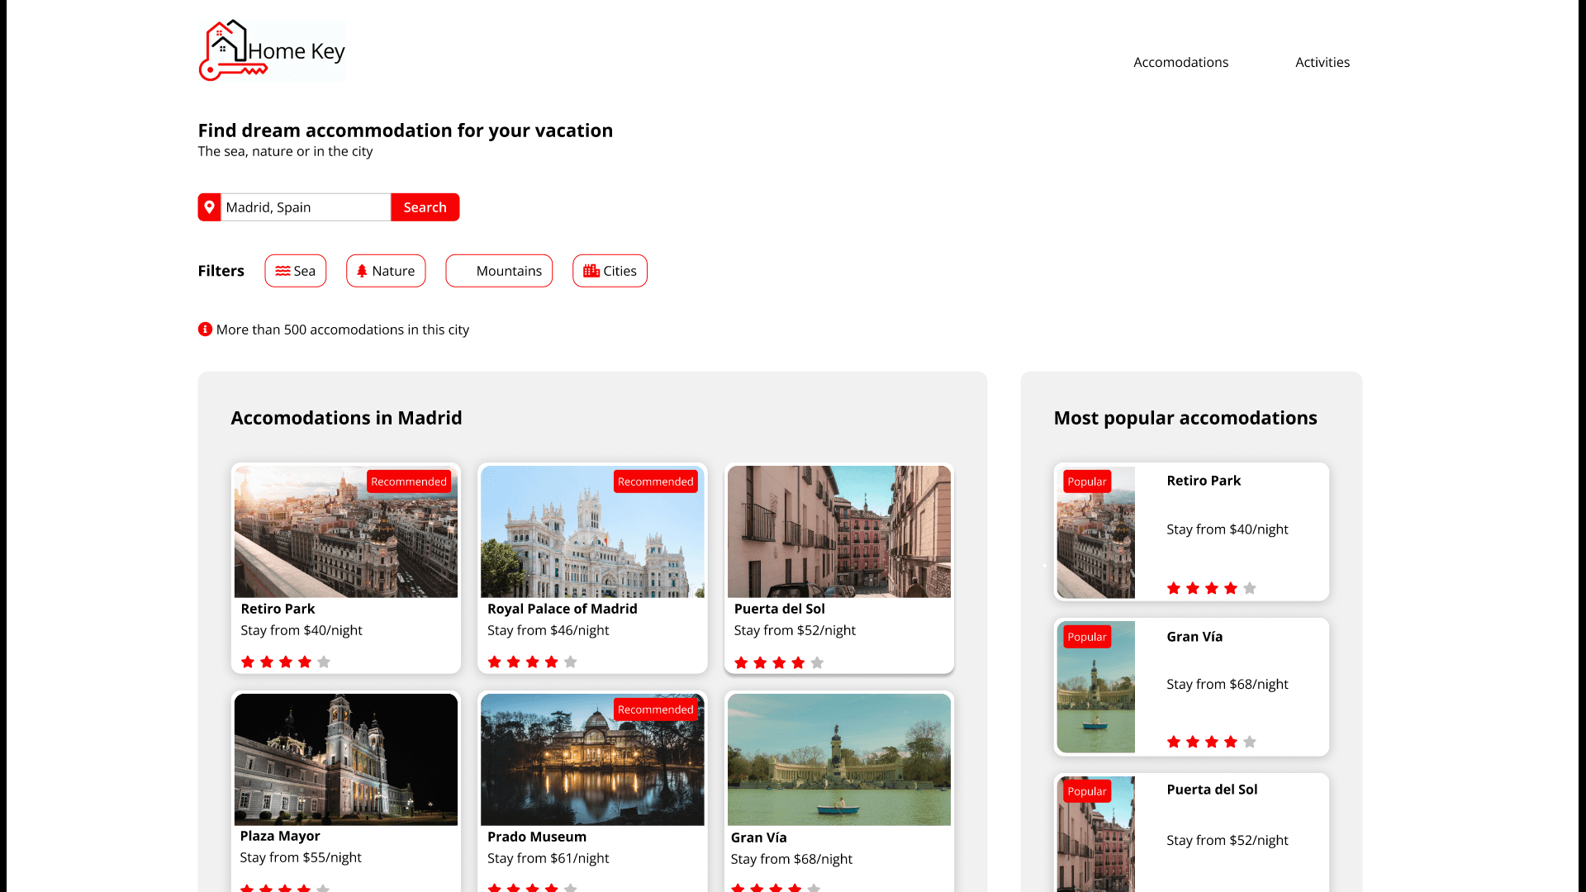Select the Prado Museum title
Image resolution: width=1586 pixels, height=892 pixels.
537,837
